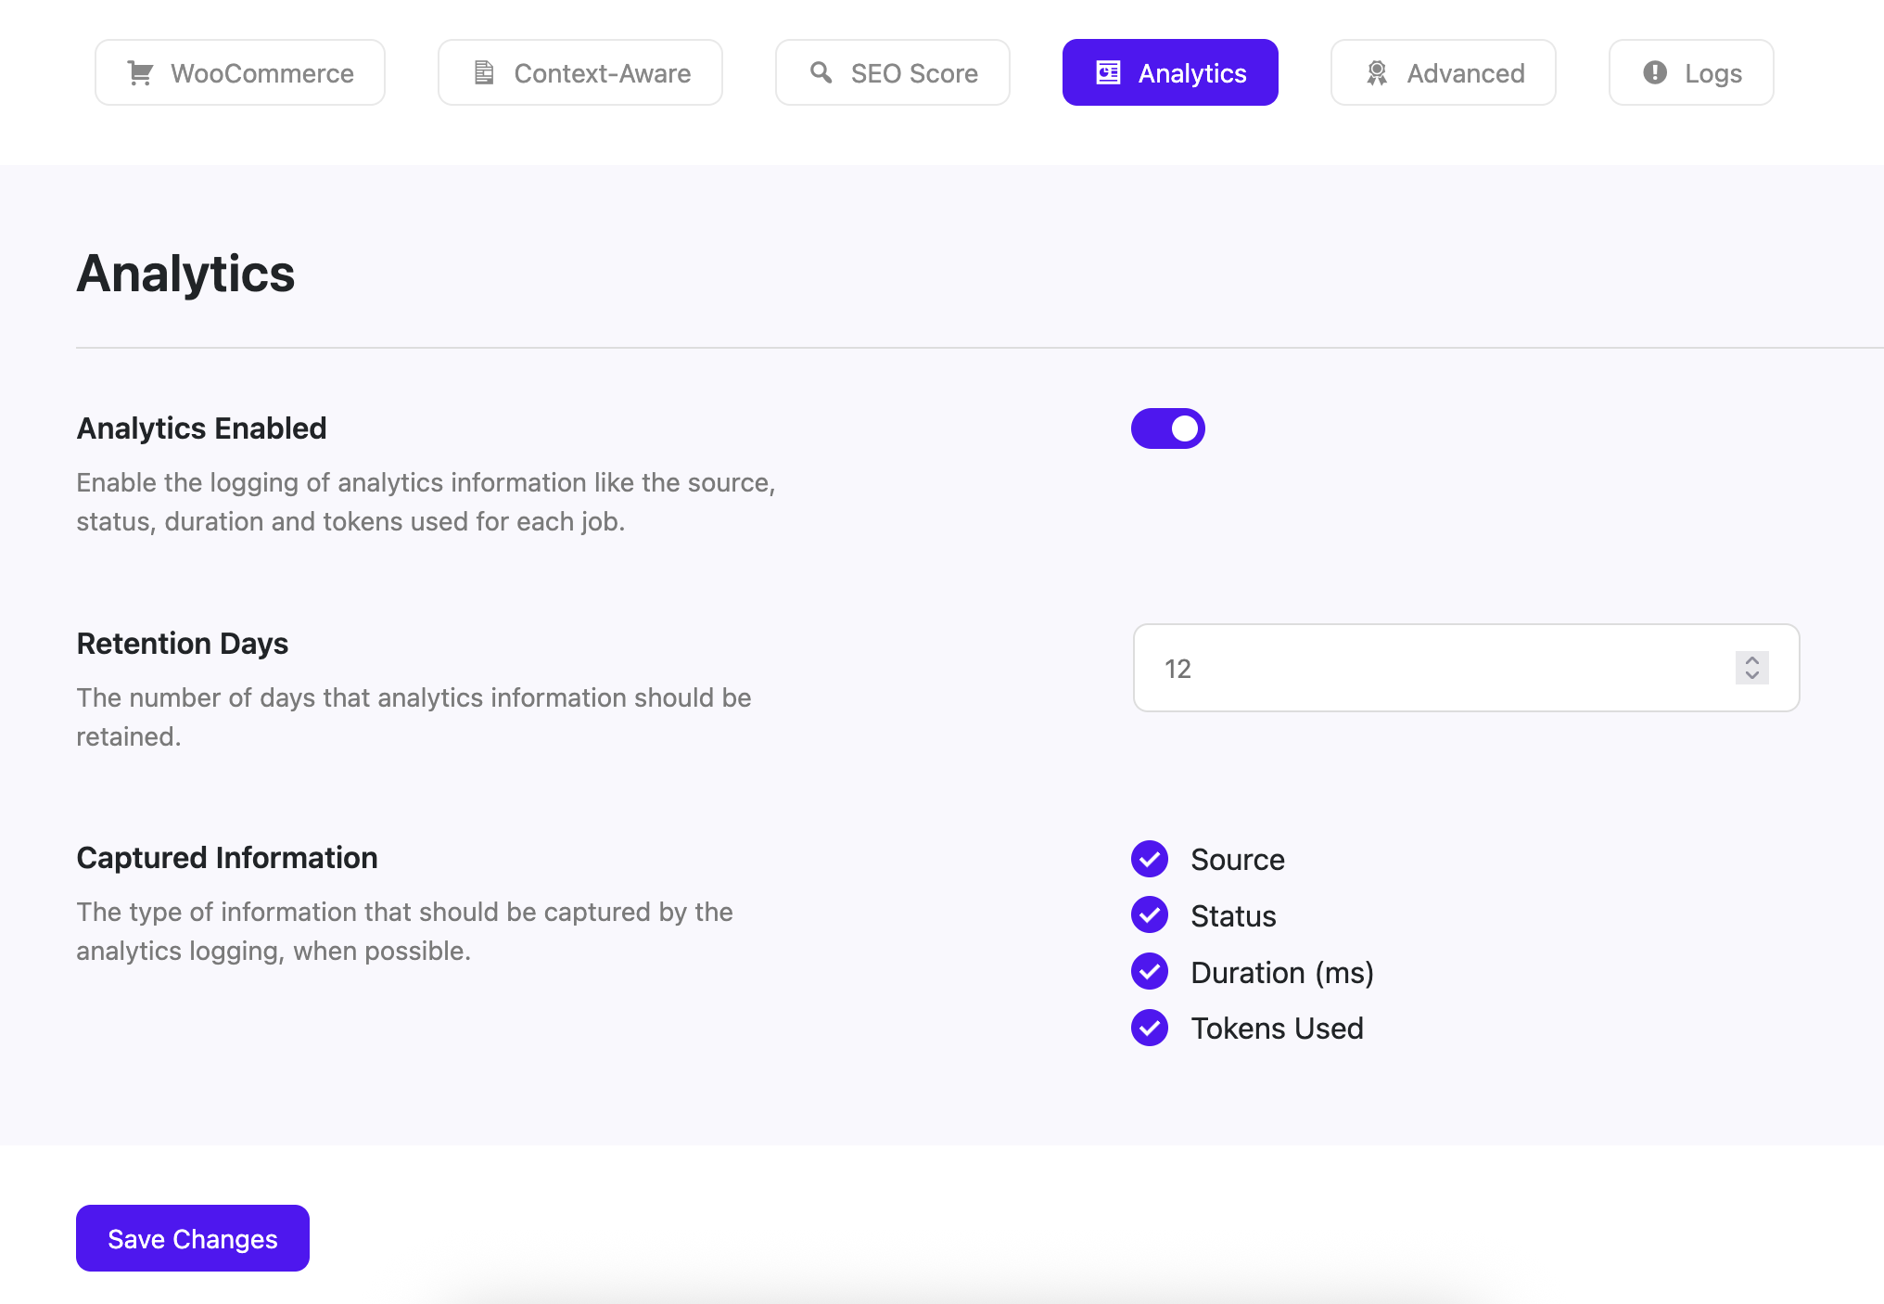Select the Context-Aware tab label
Screen dimensions: 1884x1304
[x=602, y=73]
